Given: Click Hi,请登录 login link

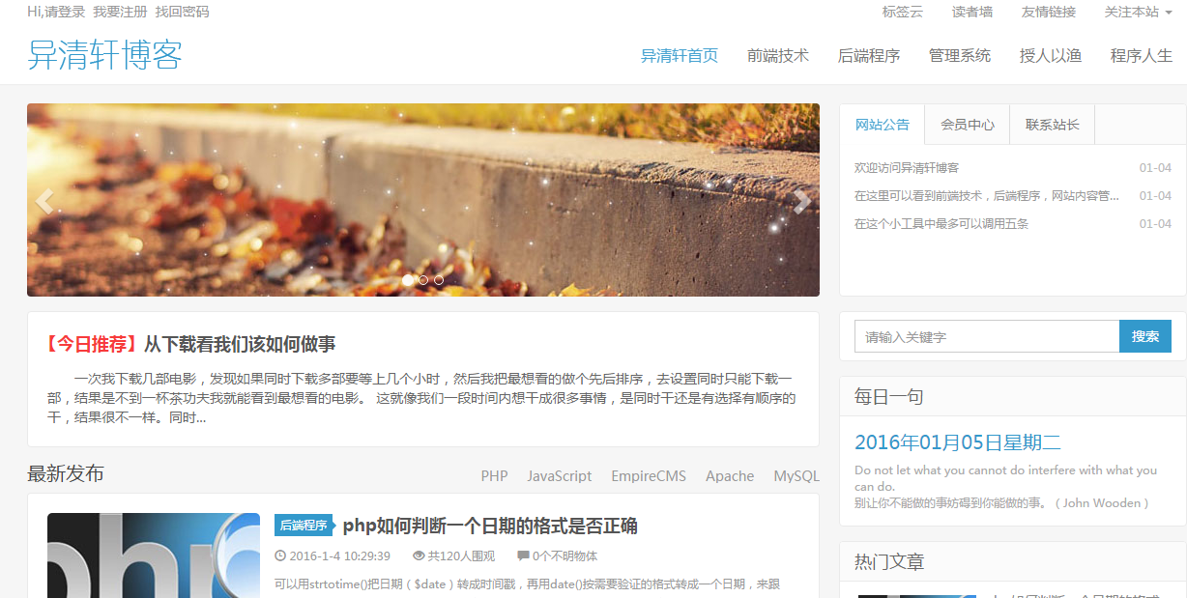Looking at the screenshot, I should (x=56, y=12).
